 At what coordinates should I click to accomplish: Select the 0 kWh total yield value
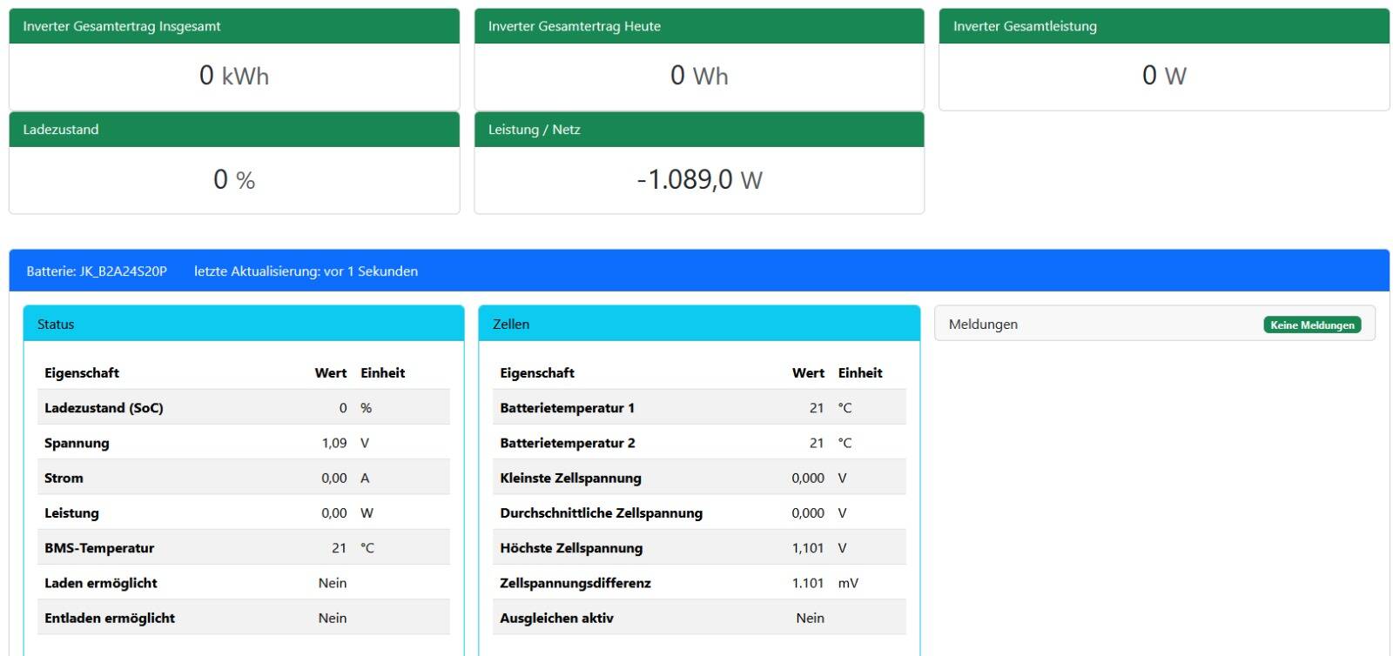point(234,76)
